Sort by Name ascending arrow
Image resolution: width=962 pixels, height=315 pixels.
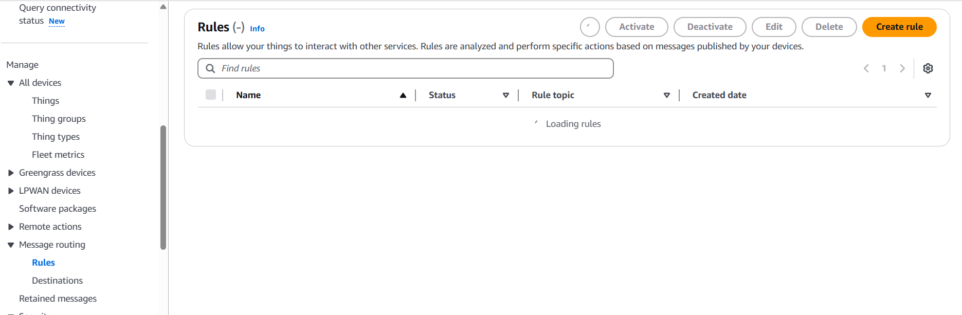click(x=403, y=95)
